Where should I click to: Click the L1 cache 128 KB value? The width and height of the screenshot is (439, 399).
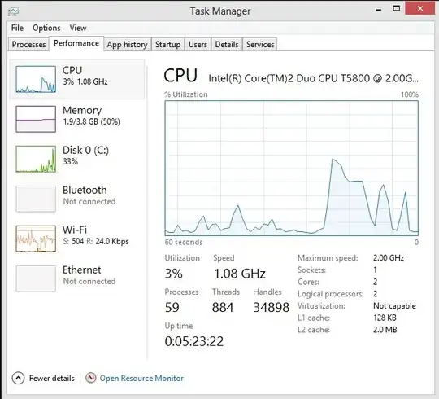(x=385, y=318)
